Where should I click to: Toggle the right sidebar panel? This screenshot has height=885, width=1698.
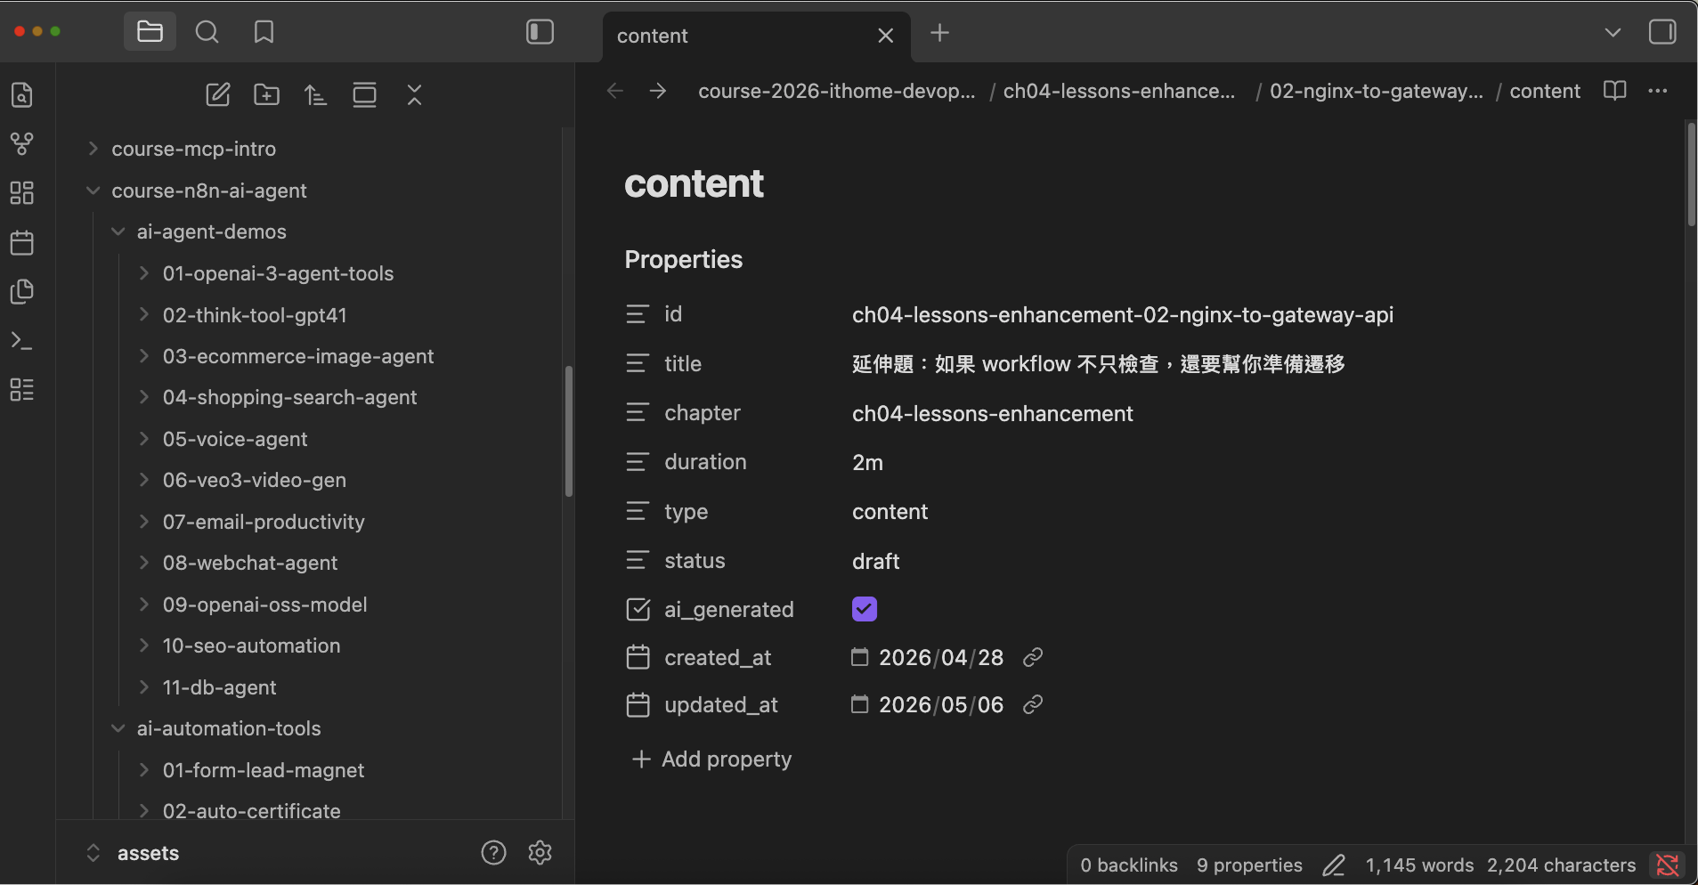click(x=1662, y=33)
